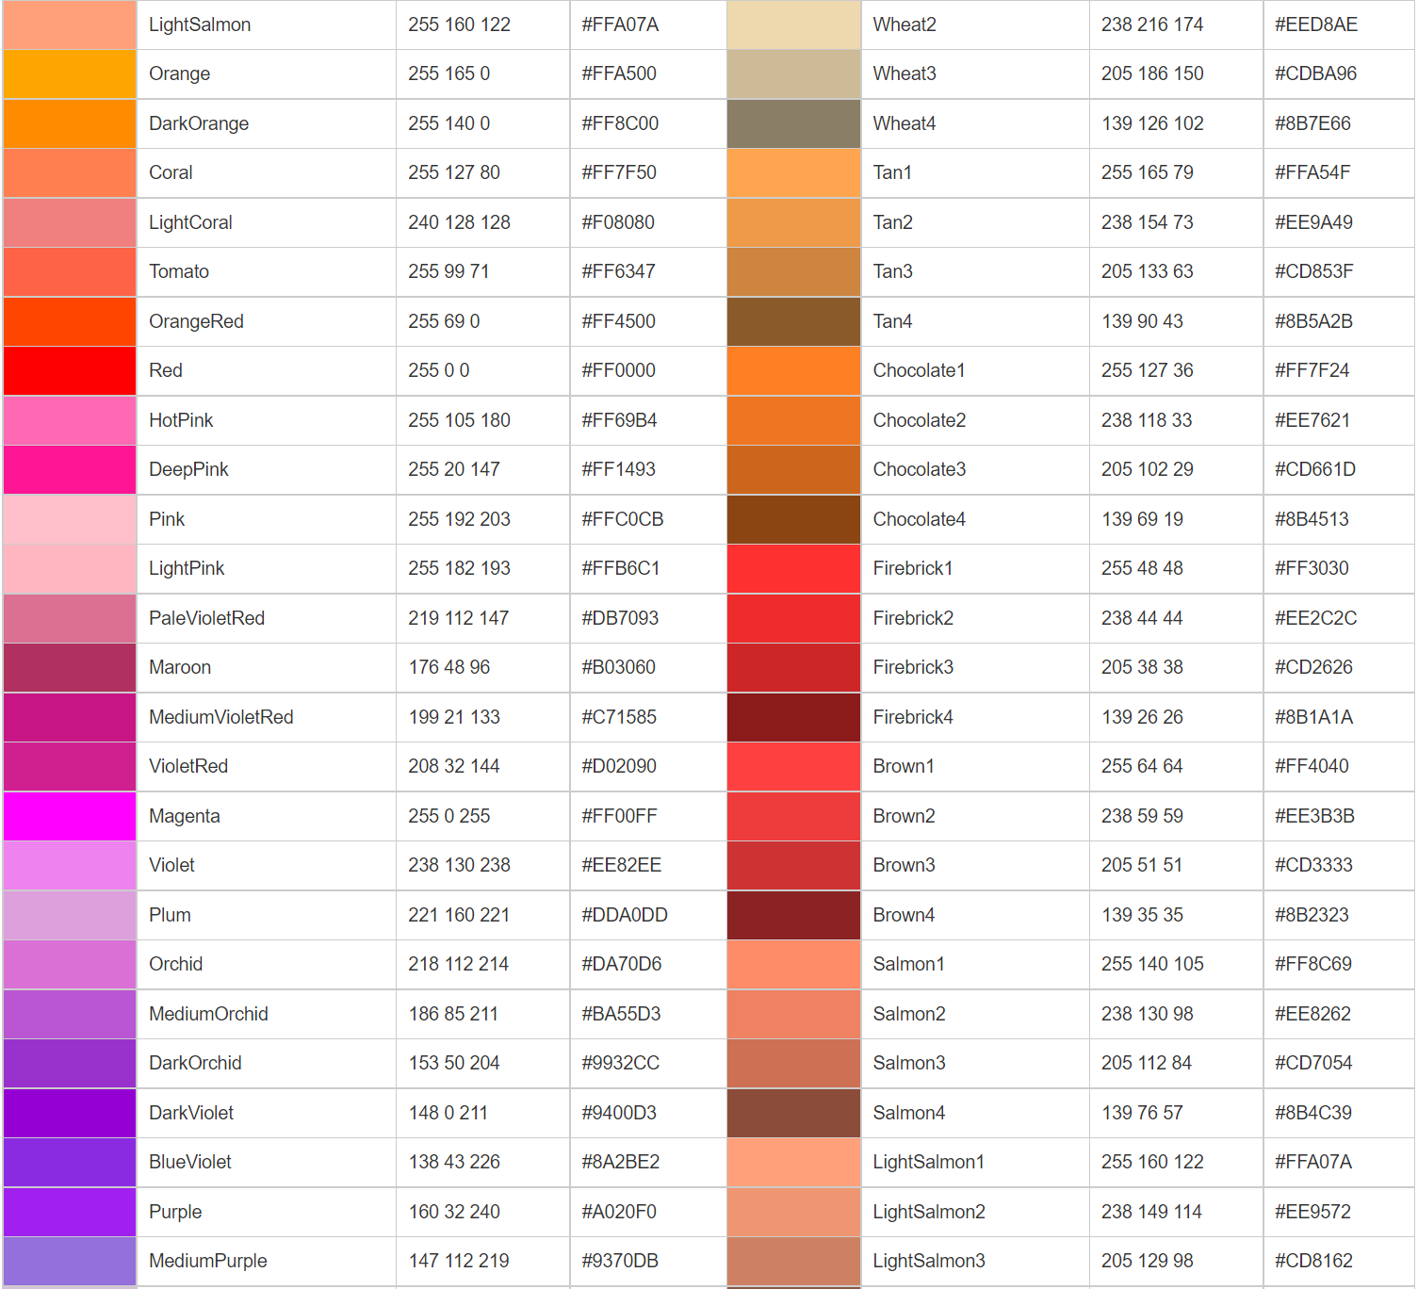Select the DarkViolet color swatch
Image resolution: width=1418 pixels, height=1289 pixels.
(68, 1113)
